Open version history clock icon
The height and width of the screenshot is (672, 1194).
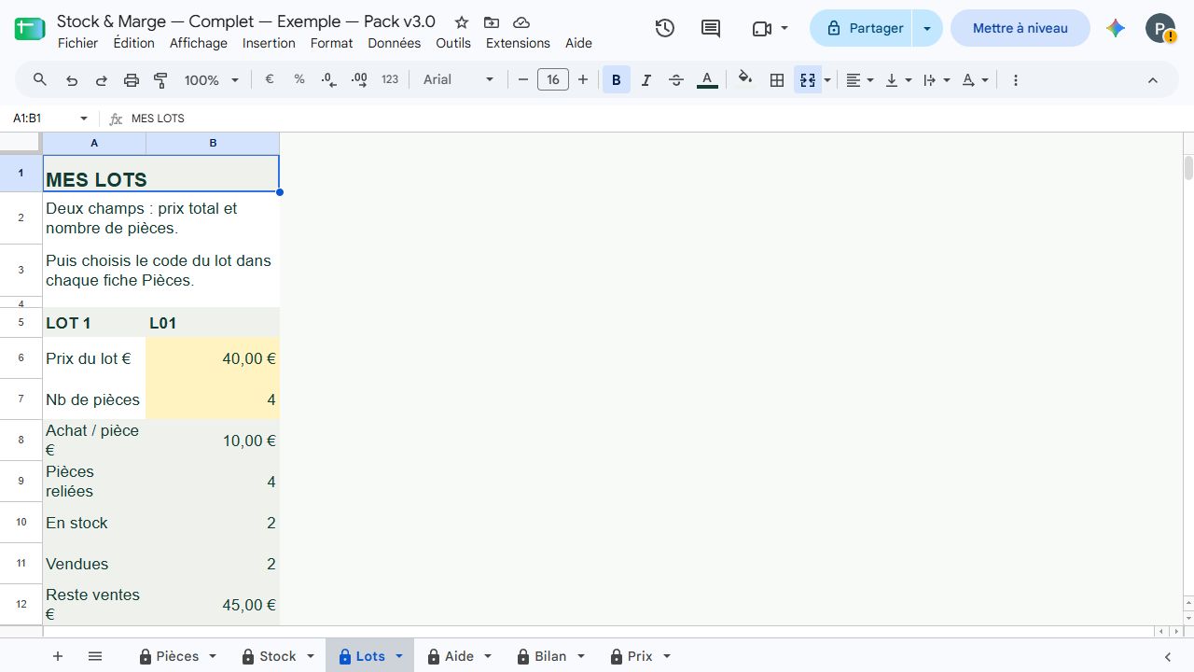point(664,28)
